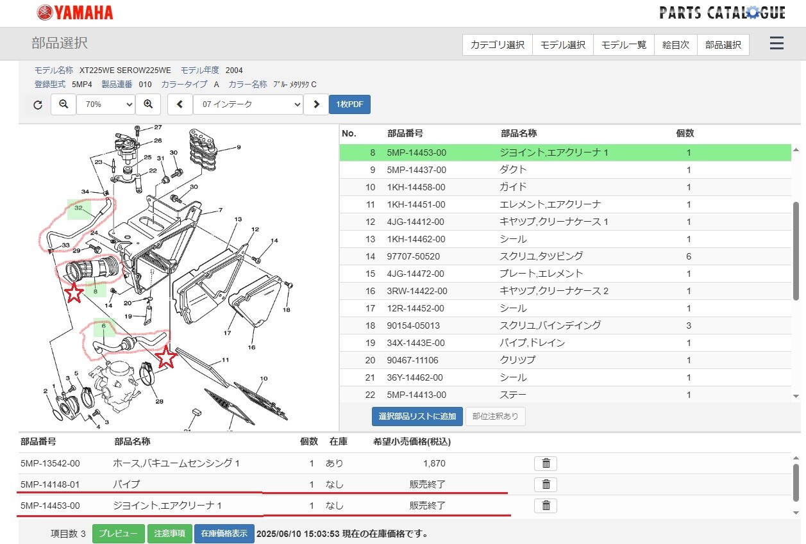The image size is (806, 544).
Task: Click the 希望小売価格(税込) column header
Action: coord(412,441)
